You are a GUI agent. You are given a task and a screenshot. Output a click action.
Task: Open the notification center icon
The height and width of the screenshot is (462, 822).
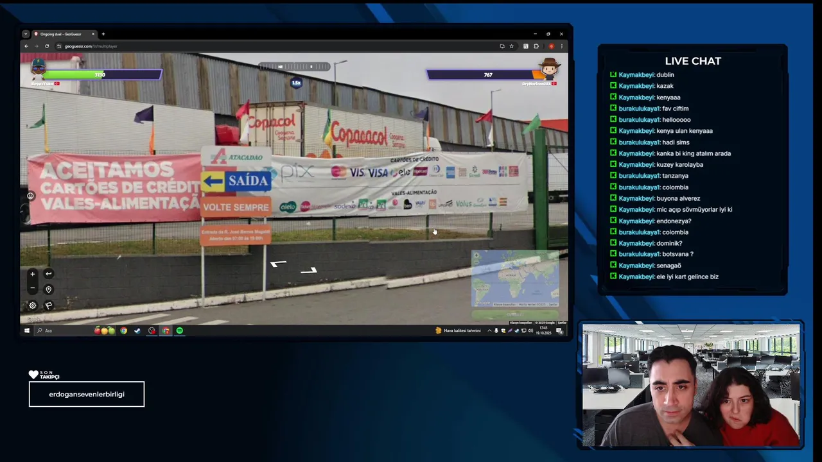pos(559,330)
